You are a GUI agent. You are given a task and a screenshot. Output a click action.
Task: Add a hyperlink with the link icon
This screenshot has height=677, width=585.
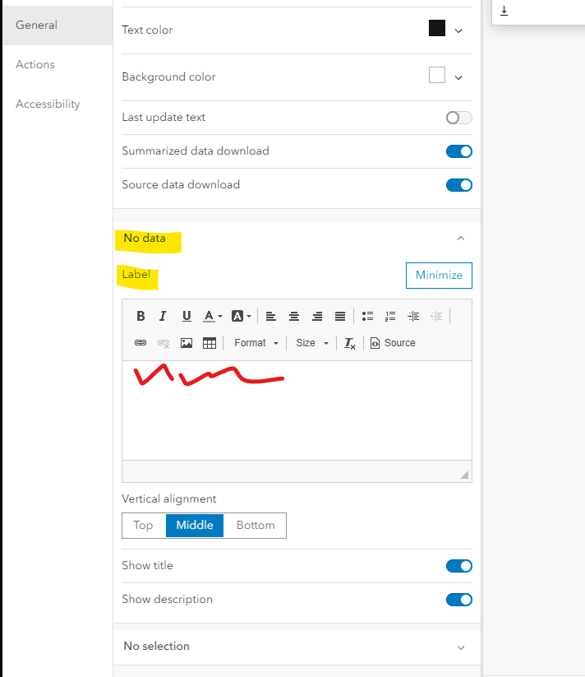(140, 343)
